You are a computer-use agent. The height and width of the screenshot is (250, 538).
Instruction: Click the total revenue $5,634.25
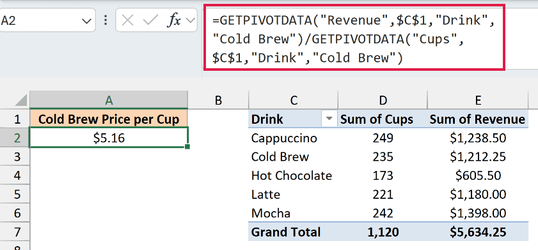click(x=478, y=232)
